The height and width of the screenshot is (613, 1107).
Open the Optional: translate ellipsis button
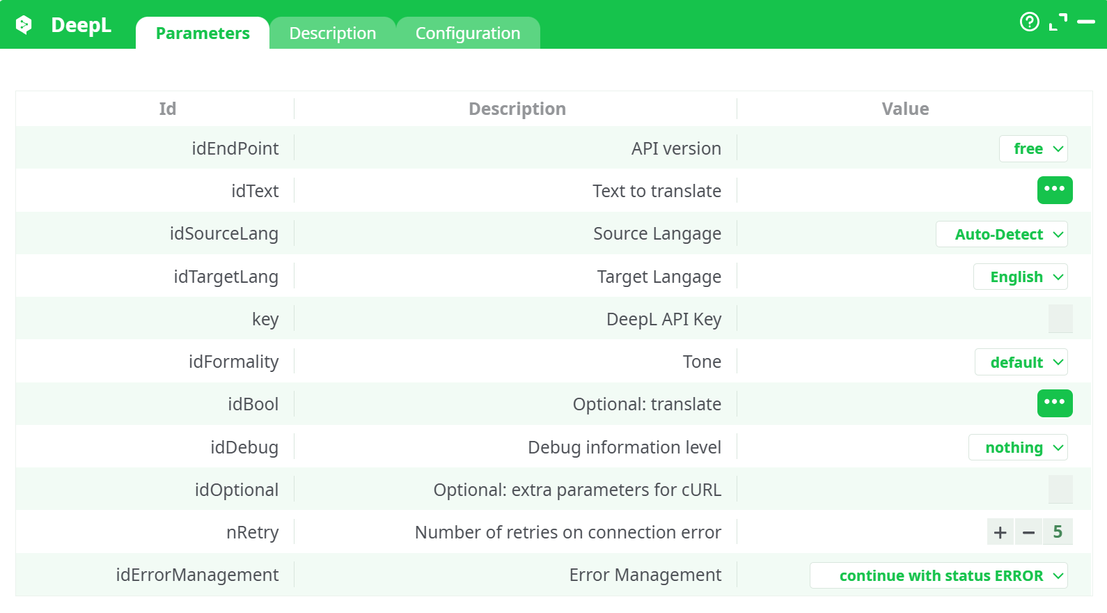[1054, 403]
